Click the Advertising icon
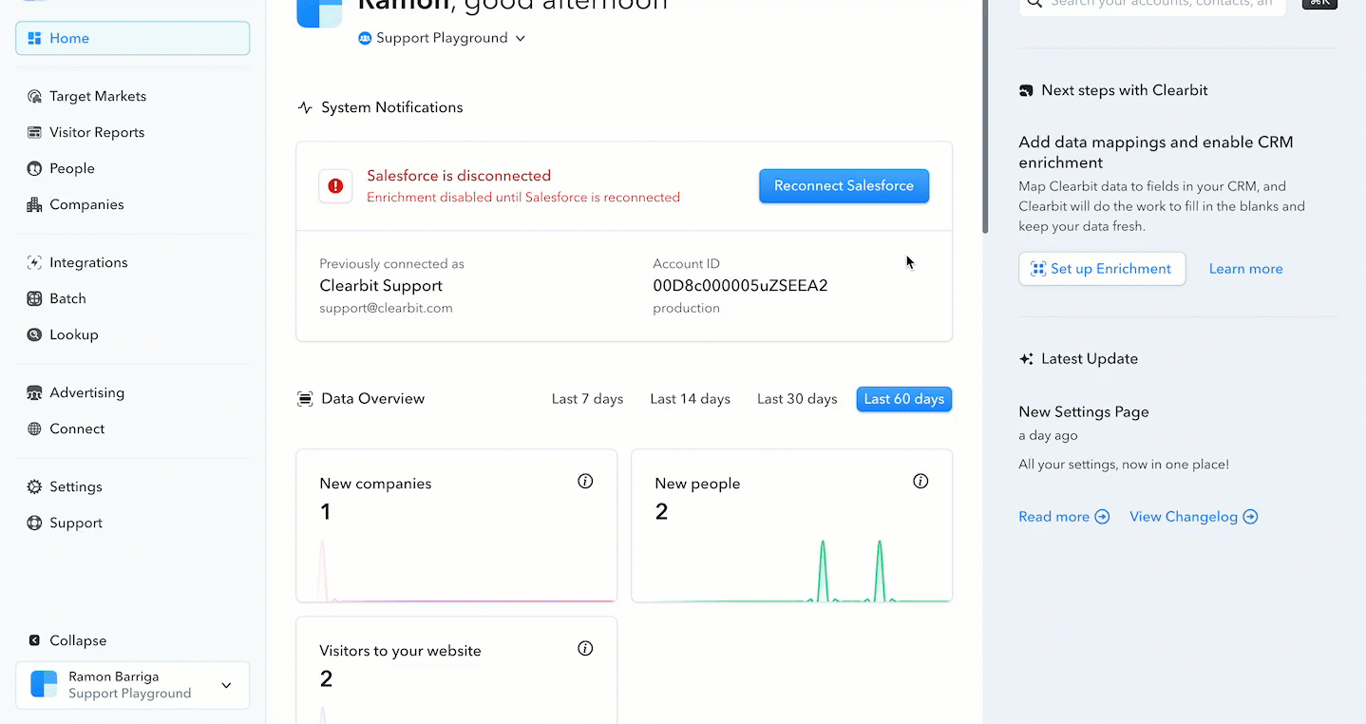Viewport: 1366px width, 724px height. pyautogui.click(x=34, y=392)
